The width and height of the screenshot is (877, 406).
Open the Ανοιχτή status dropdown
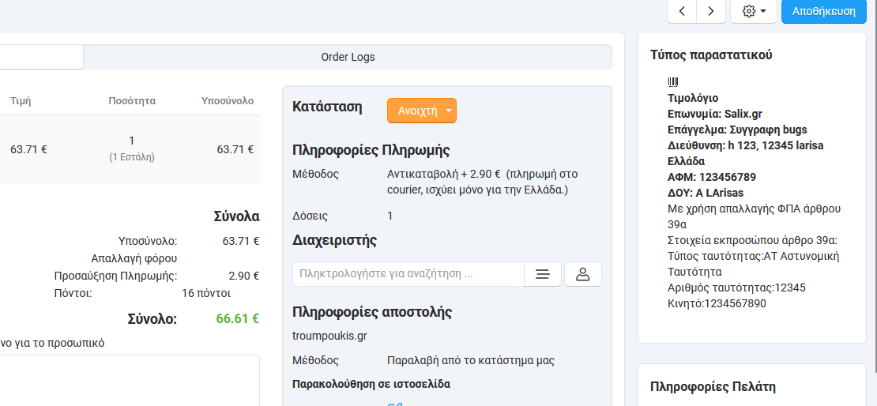422,111
